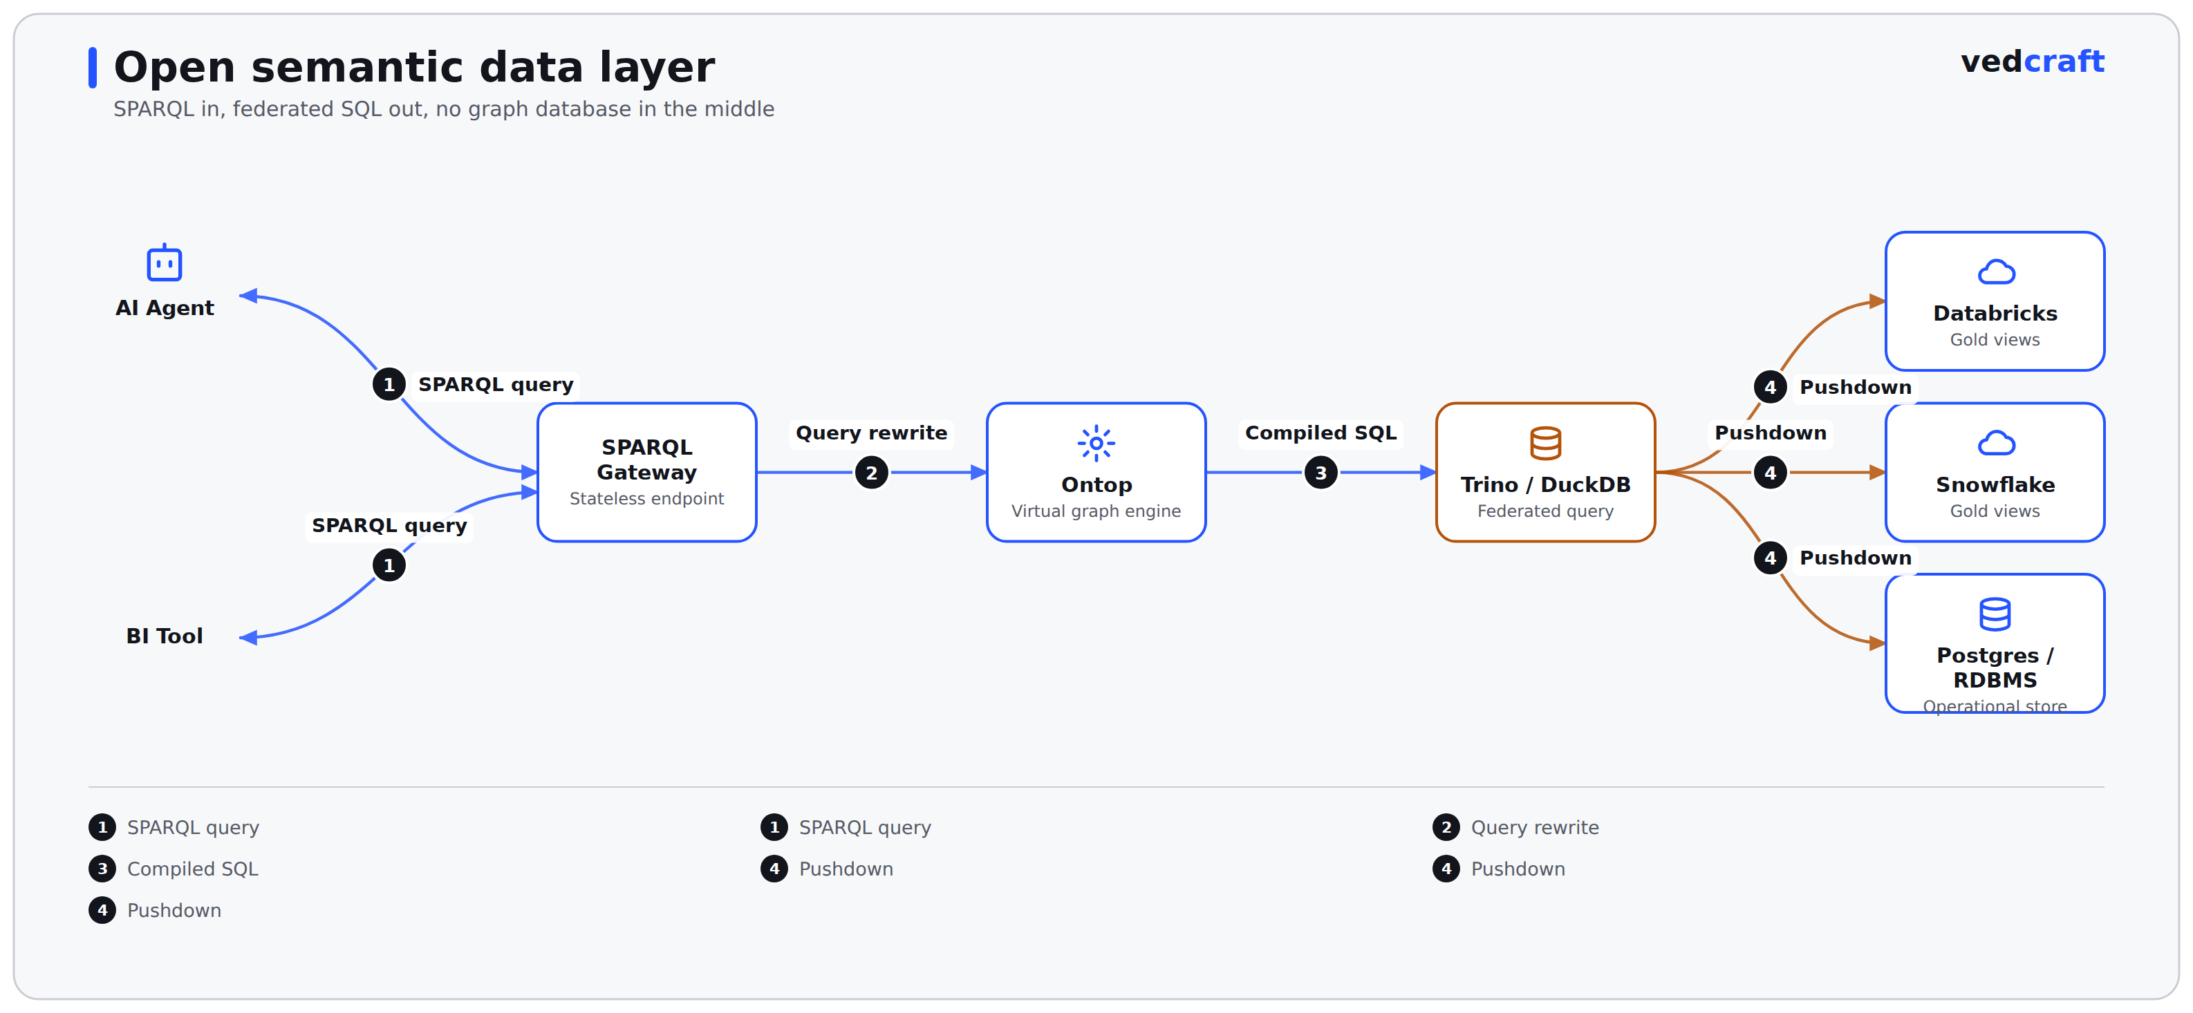
Task: Click badge 4 on the arrow to Databricks
Action: (1770, 387)
